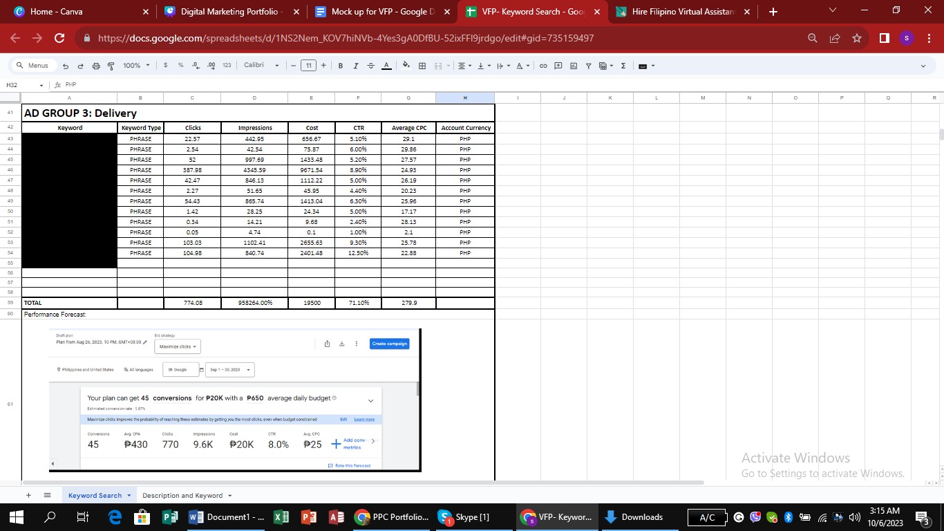The height and width of the screenshot is (531, 944).
Task: Click the Functions sigma icon
Action: (623, 66)
